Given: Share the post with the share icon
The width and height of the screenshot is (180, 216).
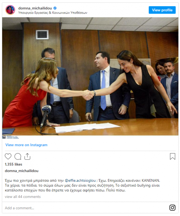Looking at the screenshot, I should pos(27,156).
